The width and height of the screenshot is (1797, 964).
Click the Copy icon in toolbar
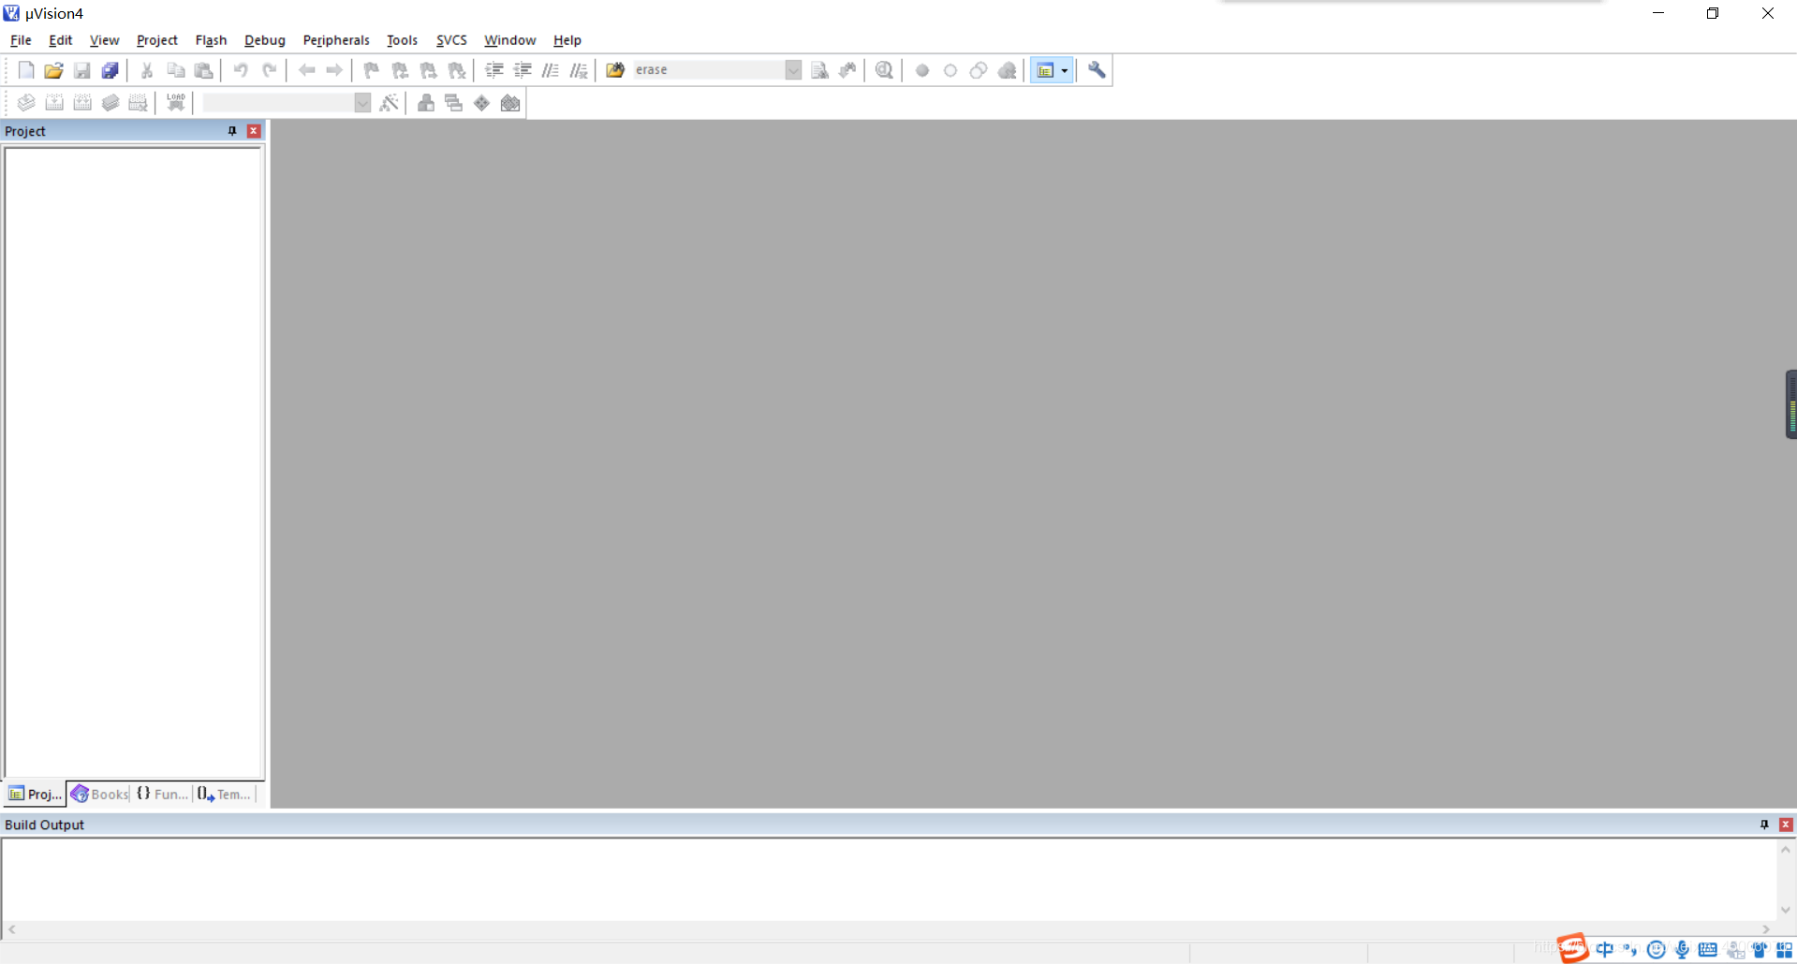point(175,70)
